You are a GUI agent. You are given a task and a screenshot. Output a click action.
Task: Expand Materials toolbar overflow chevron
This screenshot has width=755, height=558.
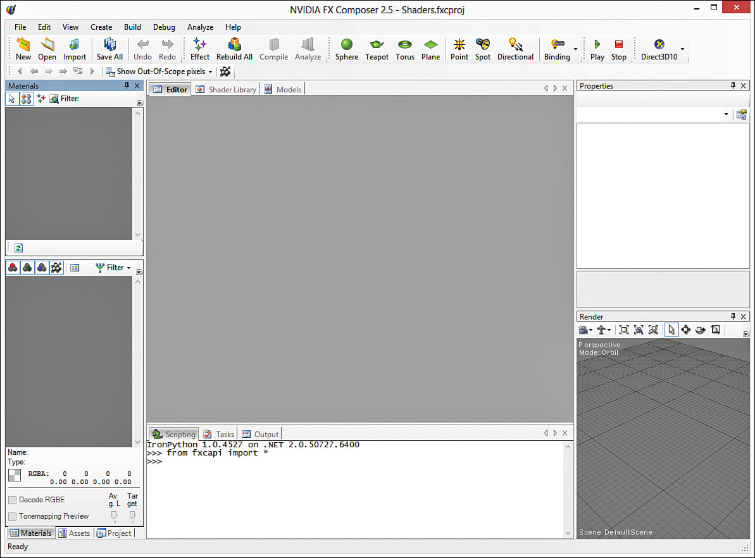tap(140, 102)
